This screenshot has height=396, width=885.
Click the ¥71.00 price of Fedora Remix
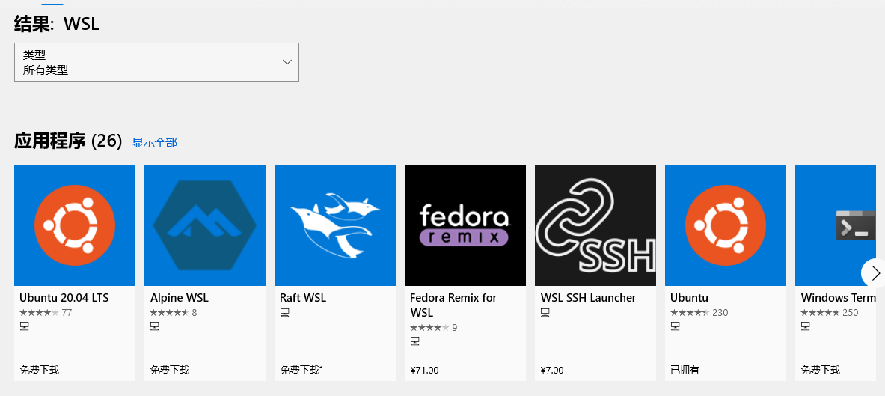[x=424, y=371]
